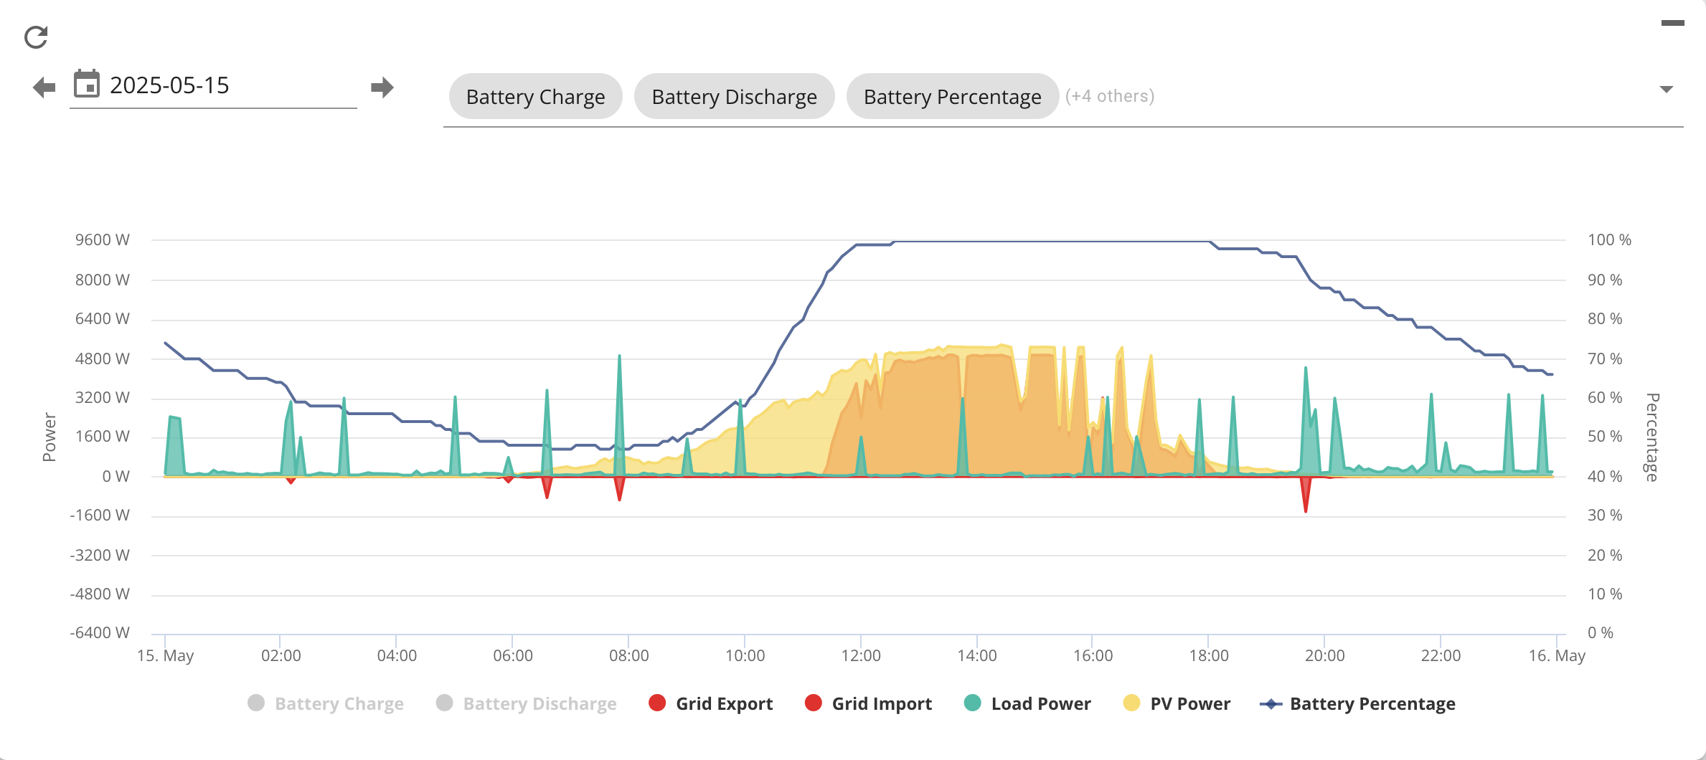Click the 18:00 time axis label

pyautogui.click(x=1209, y=655)
